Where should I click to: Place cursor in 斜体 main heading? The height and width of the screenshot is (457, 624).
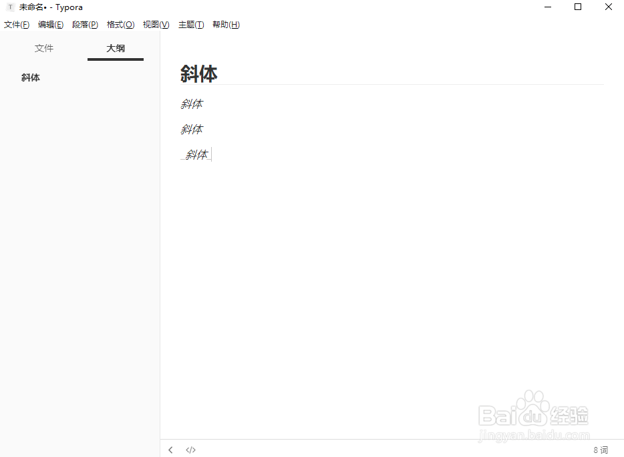point(198,74)
